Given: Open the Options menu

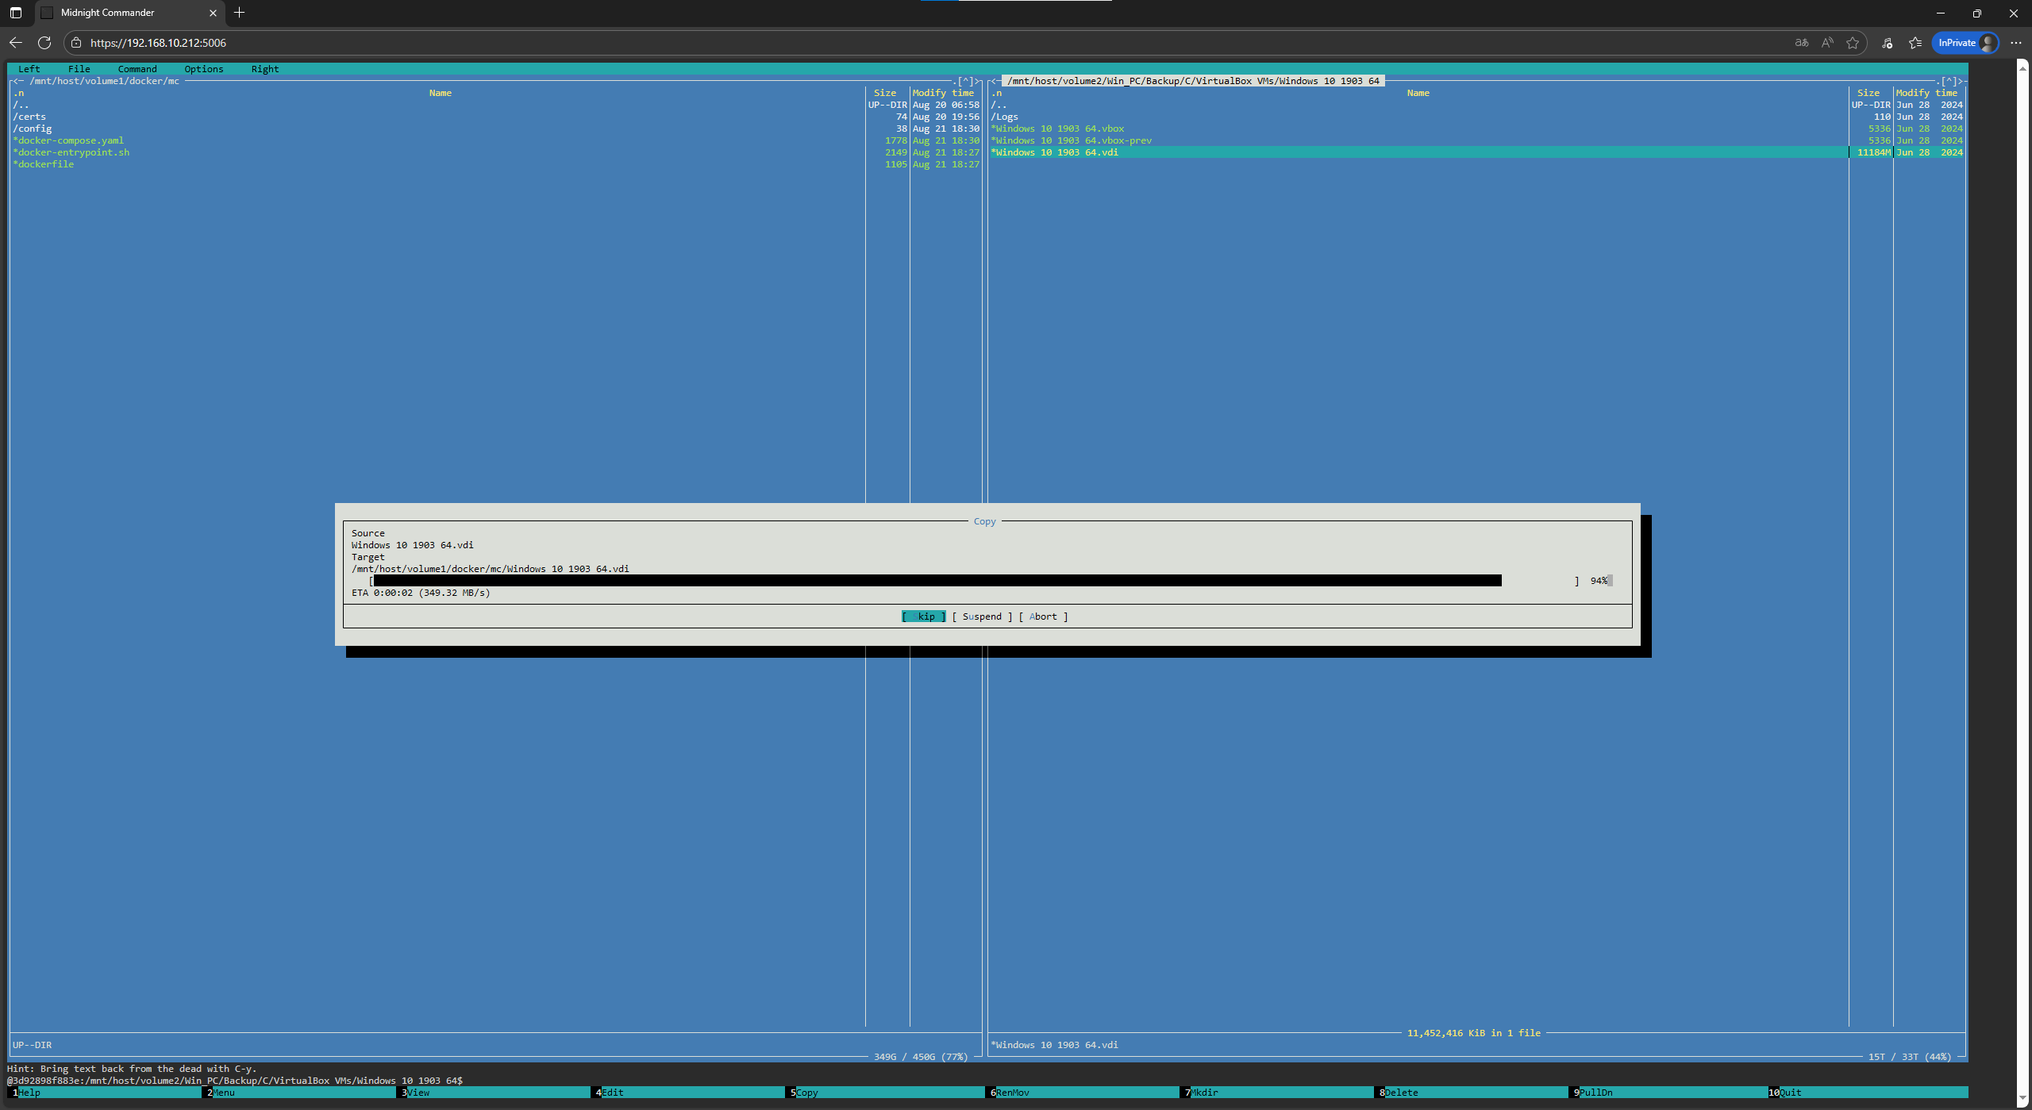Looking at the screenshot, I should 203,69.
